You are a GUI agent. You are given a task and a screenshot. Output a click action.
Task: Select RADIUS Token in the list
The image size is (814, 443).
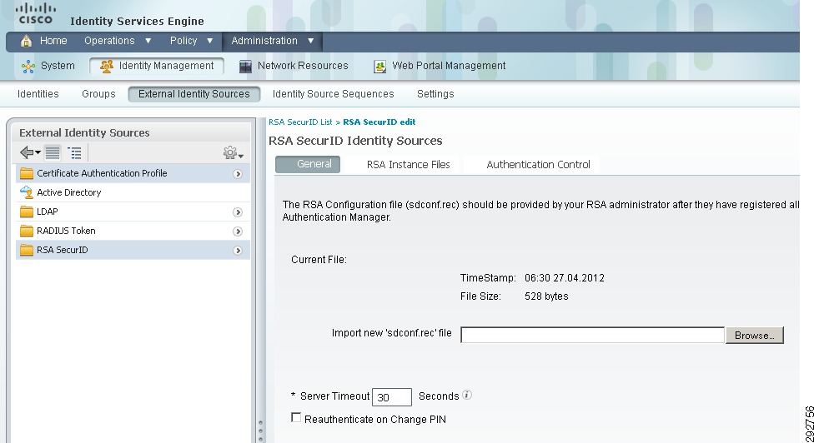pos(133,231)
